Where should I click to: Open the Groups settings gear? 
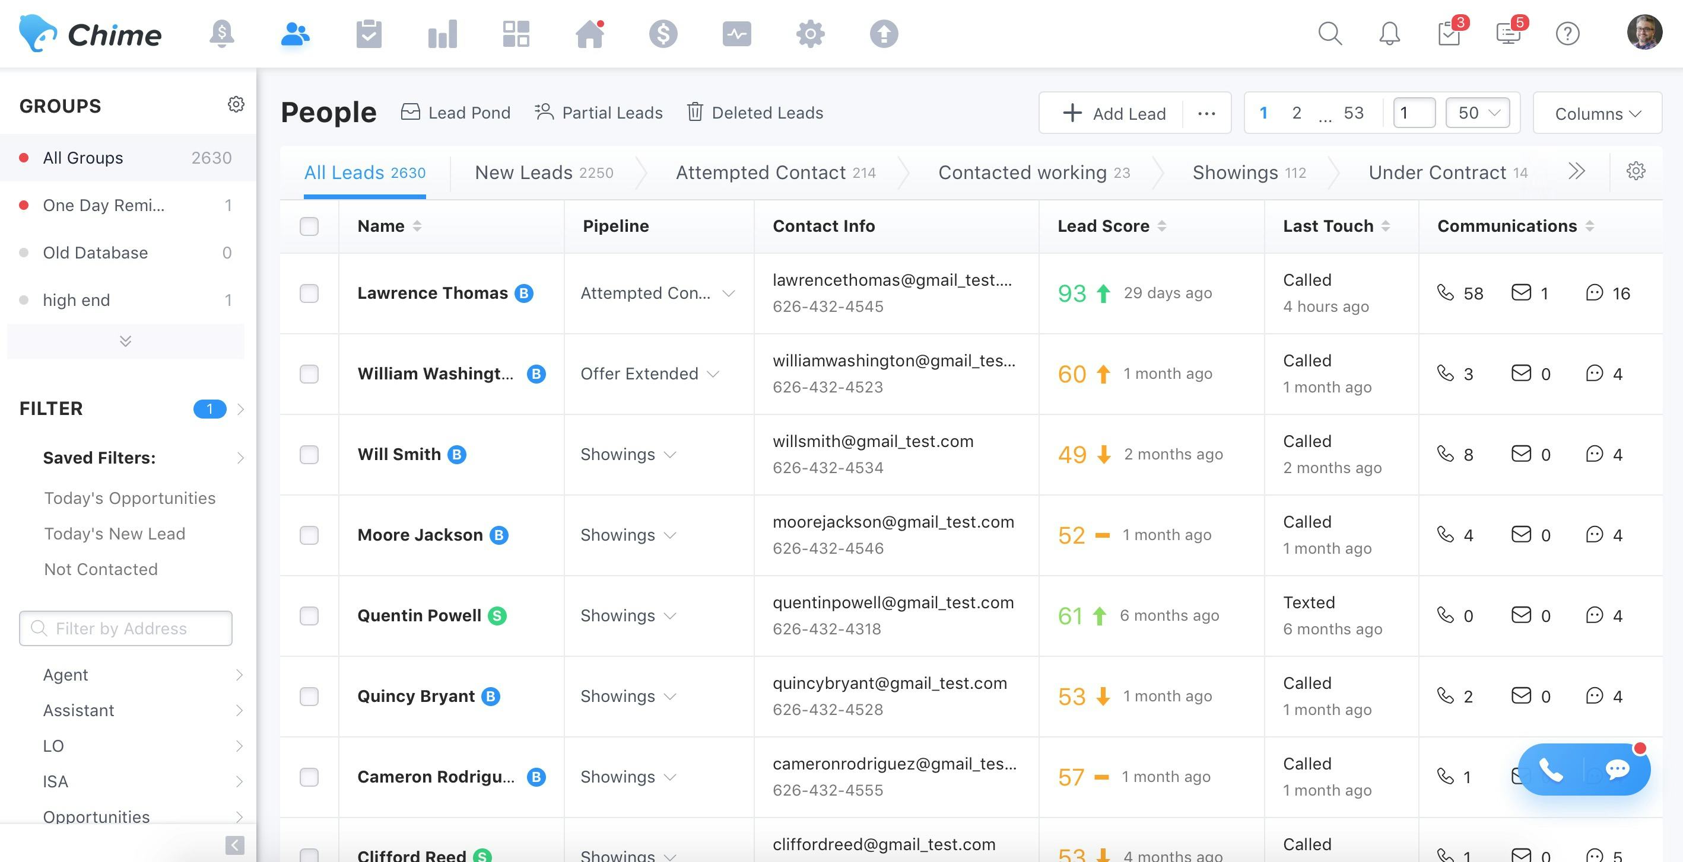coord(236,104)
